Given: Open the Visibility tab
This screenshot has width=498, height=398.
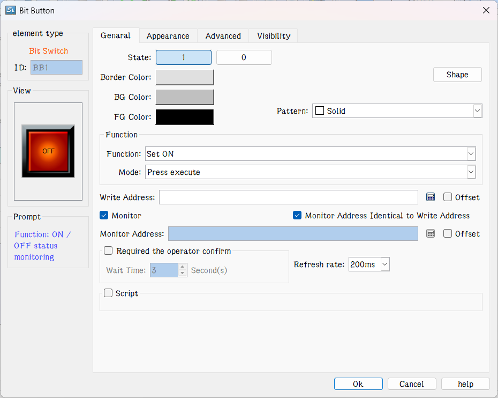Looking at the screenshot, I should point(273,36).
